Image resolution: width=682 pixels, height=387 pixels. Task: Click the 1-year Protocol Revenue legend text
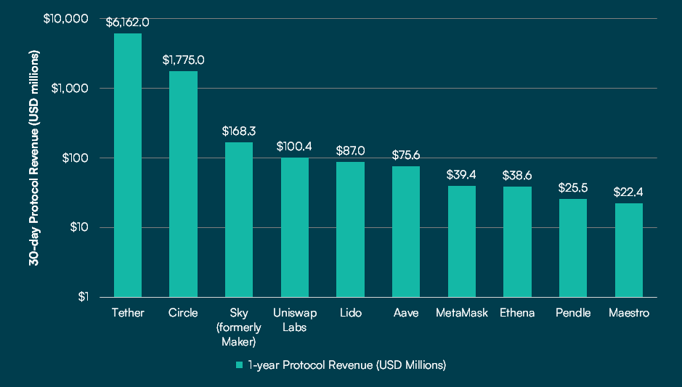[346, 365]
